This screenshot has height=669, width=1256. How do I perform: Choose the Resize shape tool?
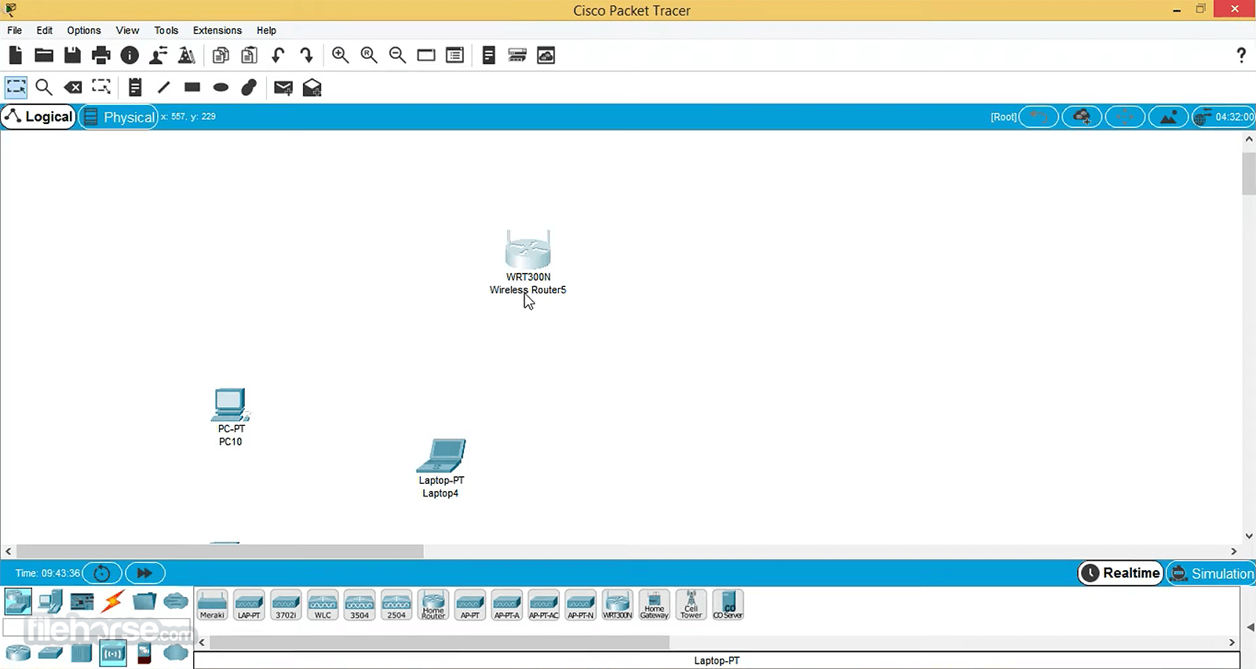coord(101,87)
